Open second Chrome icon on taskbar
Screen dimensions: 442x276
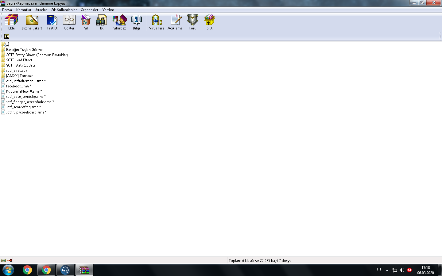46,270
